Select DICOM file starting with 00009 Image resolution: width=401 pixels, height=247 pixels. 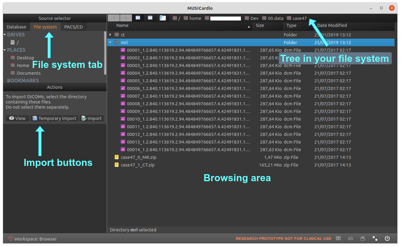coord(251,111)
